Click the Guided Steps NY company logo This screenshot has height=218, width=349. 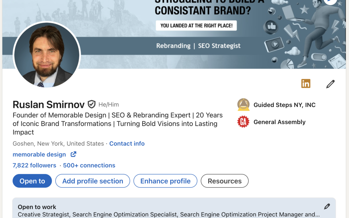tap(243, 105)
